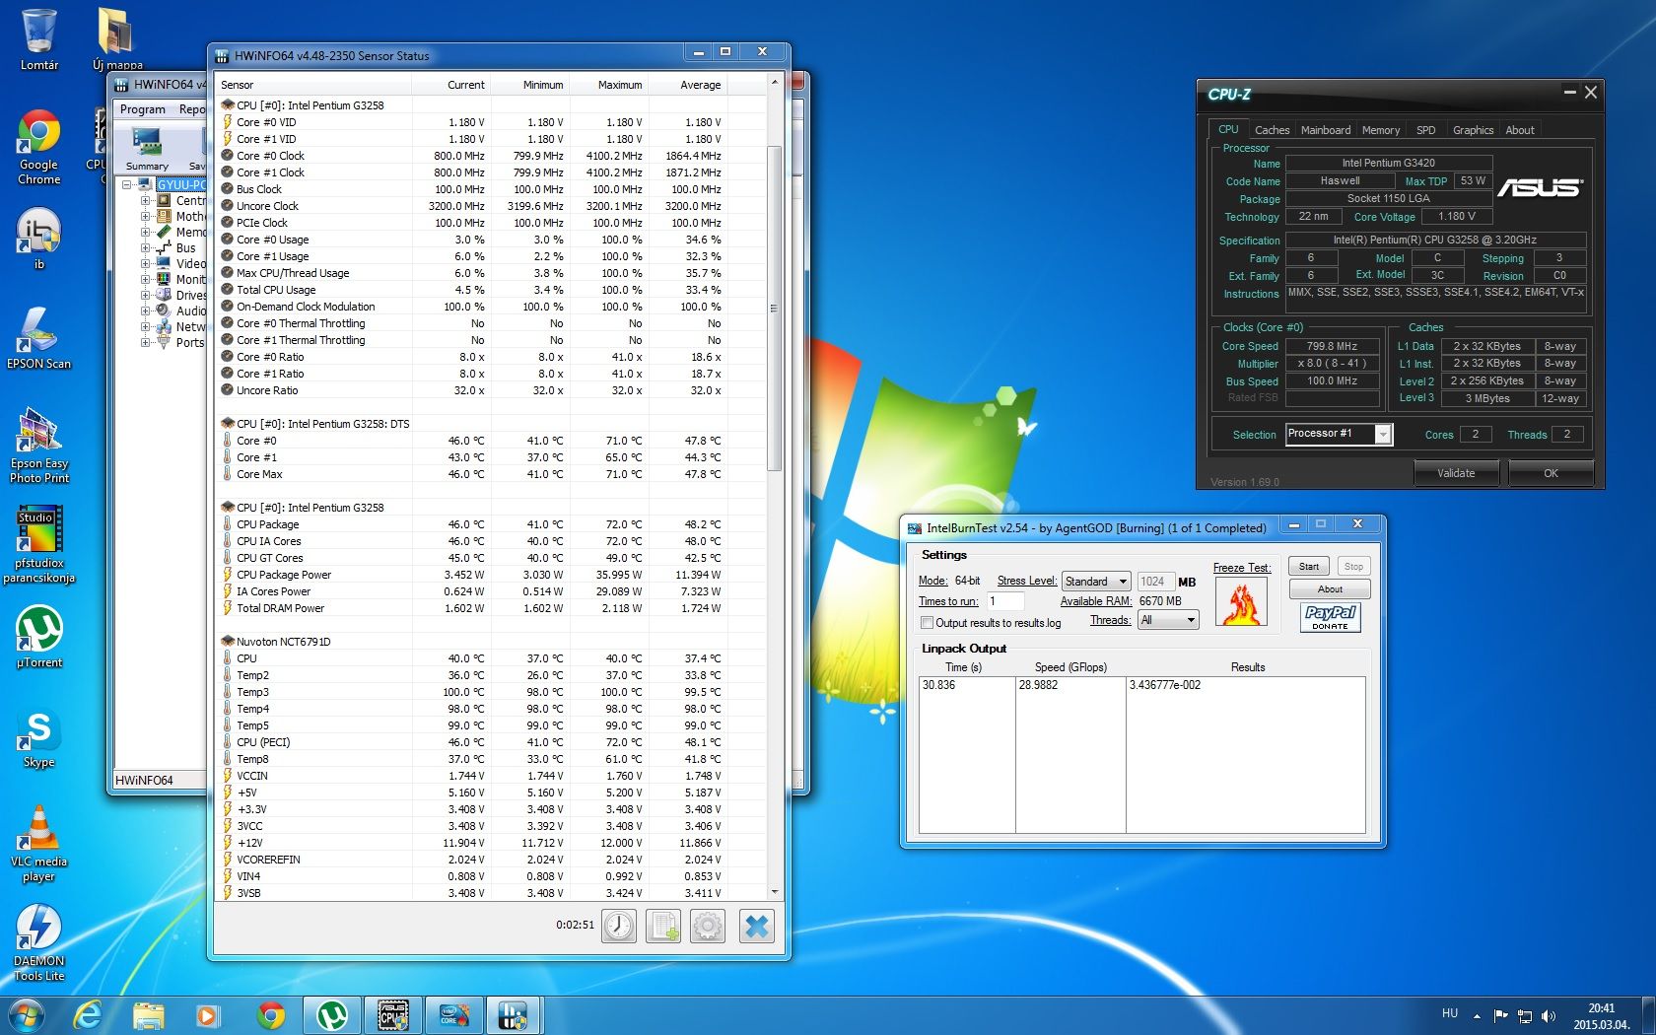Screen dimensions: 1656x1035
Task: Open media player taskbar icon
Action: pyautogui.click(x=208, y=1015)
